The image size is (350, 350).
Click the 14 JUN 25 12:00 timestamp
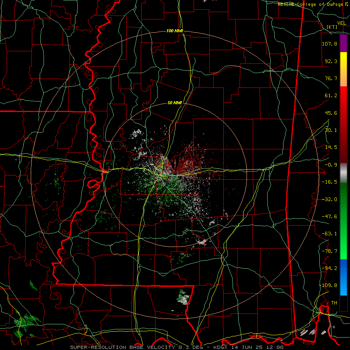coord(257,347)
